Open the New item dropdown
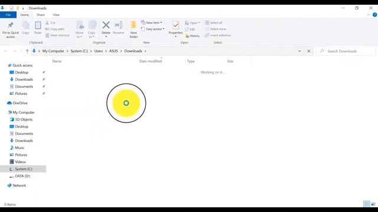The height and width of the screenshot is (212, 378). (x=151, y=22)
